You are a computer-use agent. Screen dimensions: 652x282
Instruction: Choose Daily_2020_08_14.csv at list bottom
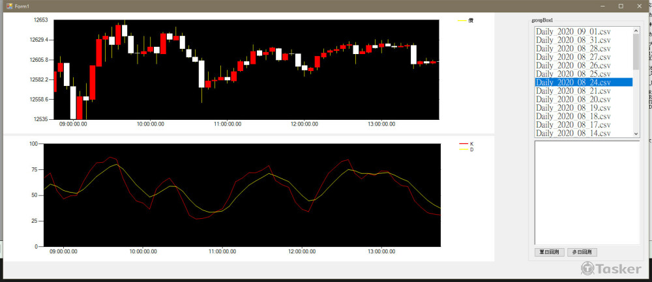[573, 133]
